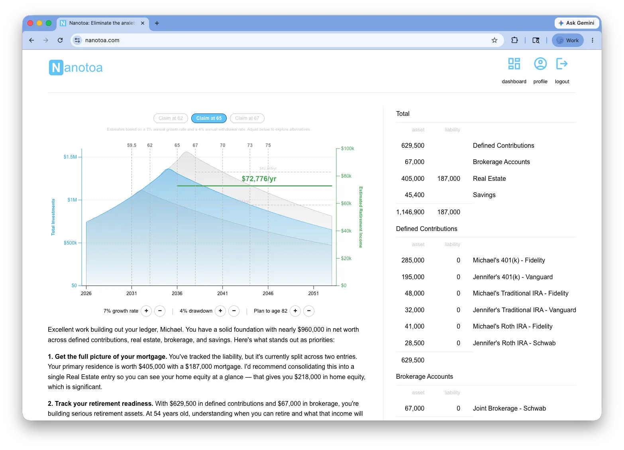Open the profile icon

tap(540, 64)
